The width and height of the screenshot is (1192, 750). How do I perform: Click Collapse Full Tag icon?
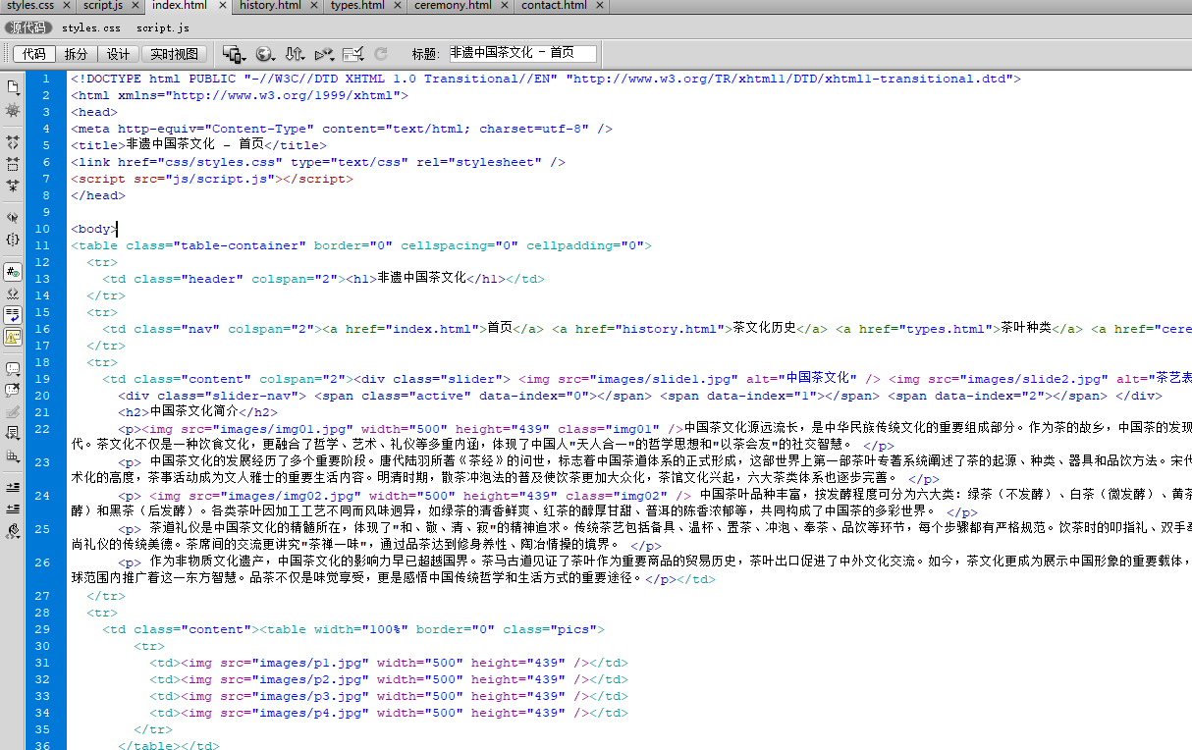click(13, 143)
